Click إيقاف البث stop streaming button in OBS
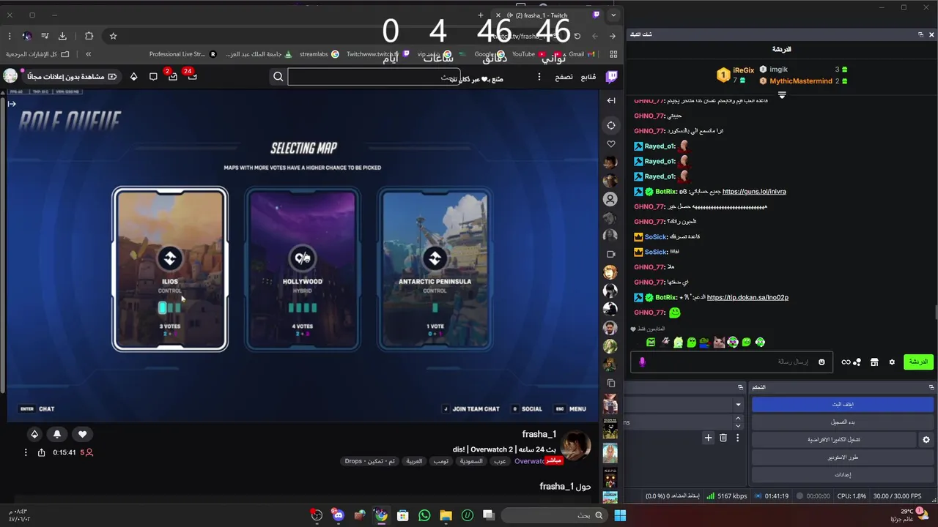938x527 pixels. coord(843,404)
